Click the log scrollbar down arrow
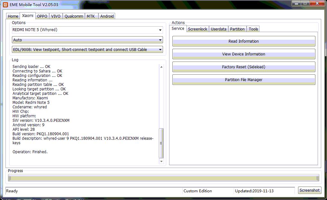Viewport: 327px width, 200px height. click(161, 161)
